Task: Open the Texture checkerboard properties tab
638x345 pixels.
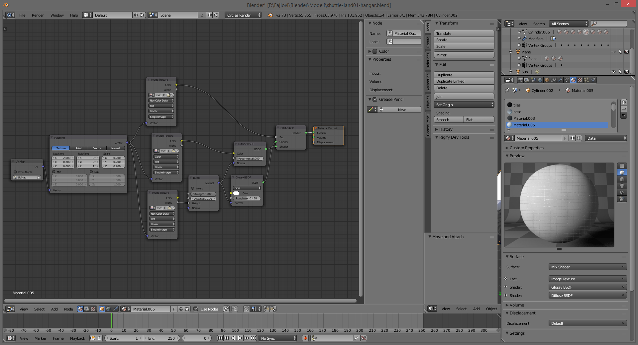Action: click(580, 80)
